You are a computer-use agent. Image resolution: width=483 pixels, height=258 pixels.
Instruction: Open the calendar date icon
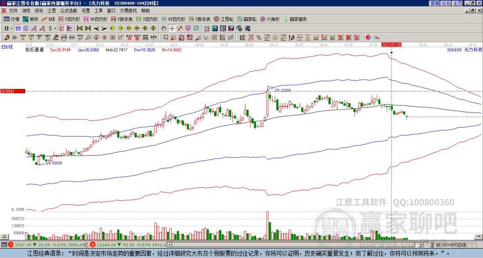coord(207,29)
